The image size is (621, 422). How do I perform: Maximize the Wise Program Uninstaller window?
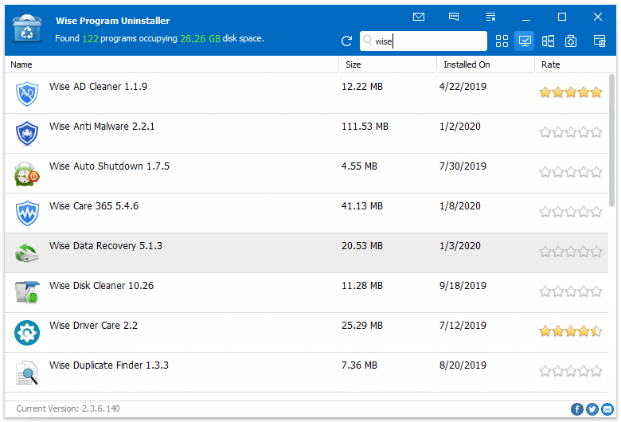pyautogui.click(x=561, y=17)
